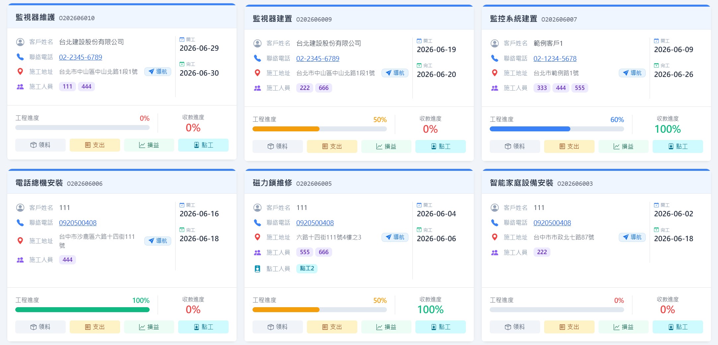Select worker tag 555 on 磁力鎖維修
718x345 pixels.
(x=305, y=252)
